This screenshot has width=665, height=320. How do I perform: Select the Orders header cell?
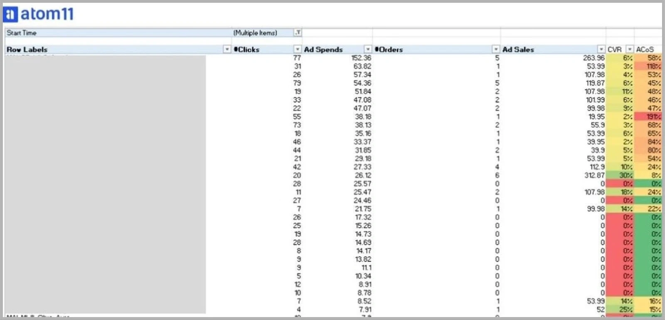[x=436, y=49]
